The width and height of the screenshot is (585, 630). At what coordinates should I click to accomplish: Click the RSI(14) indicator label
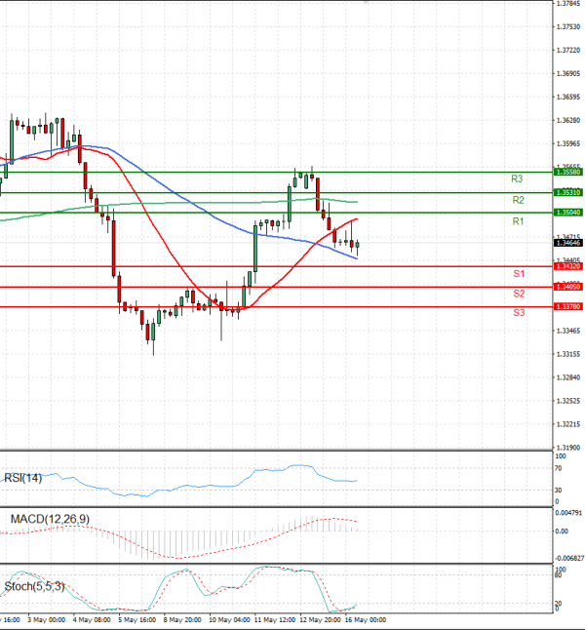tap(22, 478)
